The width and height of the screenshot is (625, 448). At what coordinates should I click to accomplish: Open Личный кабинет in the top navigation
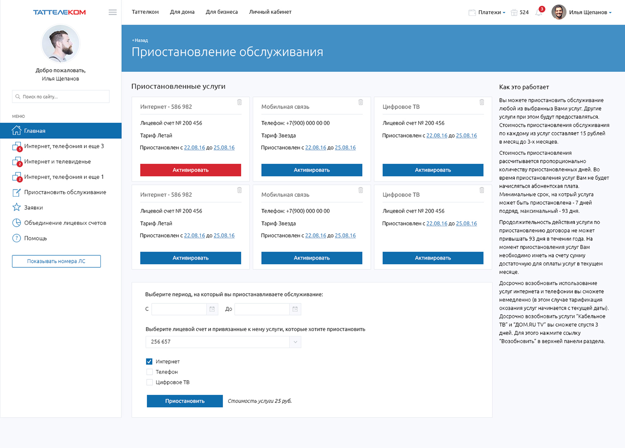tap(270, 12)
